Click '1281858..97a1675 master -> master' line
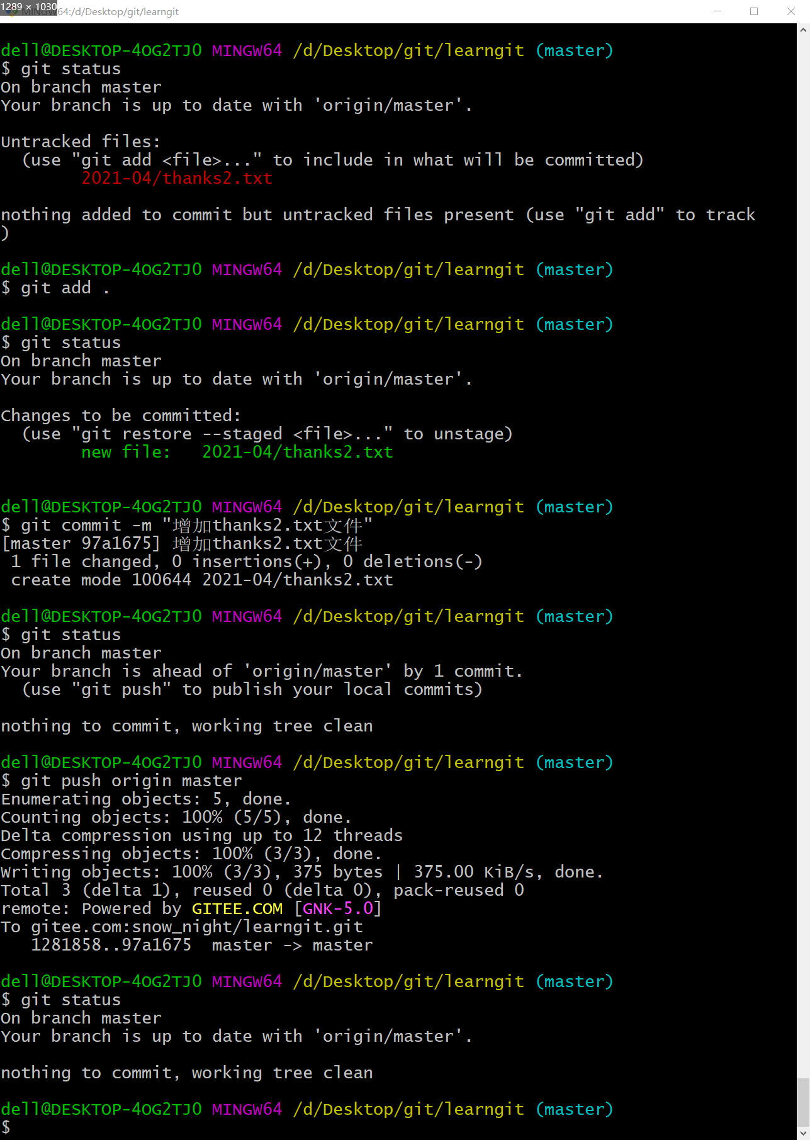 (x=202, y=945)
